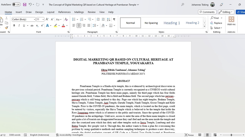This screenshot has height=137, width=245.
Task: Toggle show paragraph marks
Action: (114, 19)
